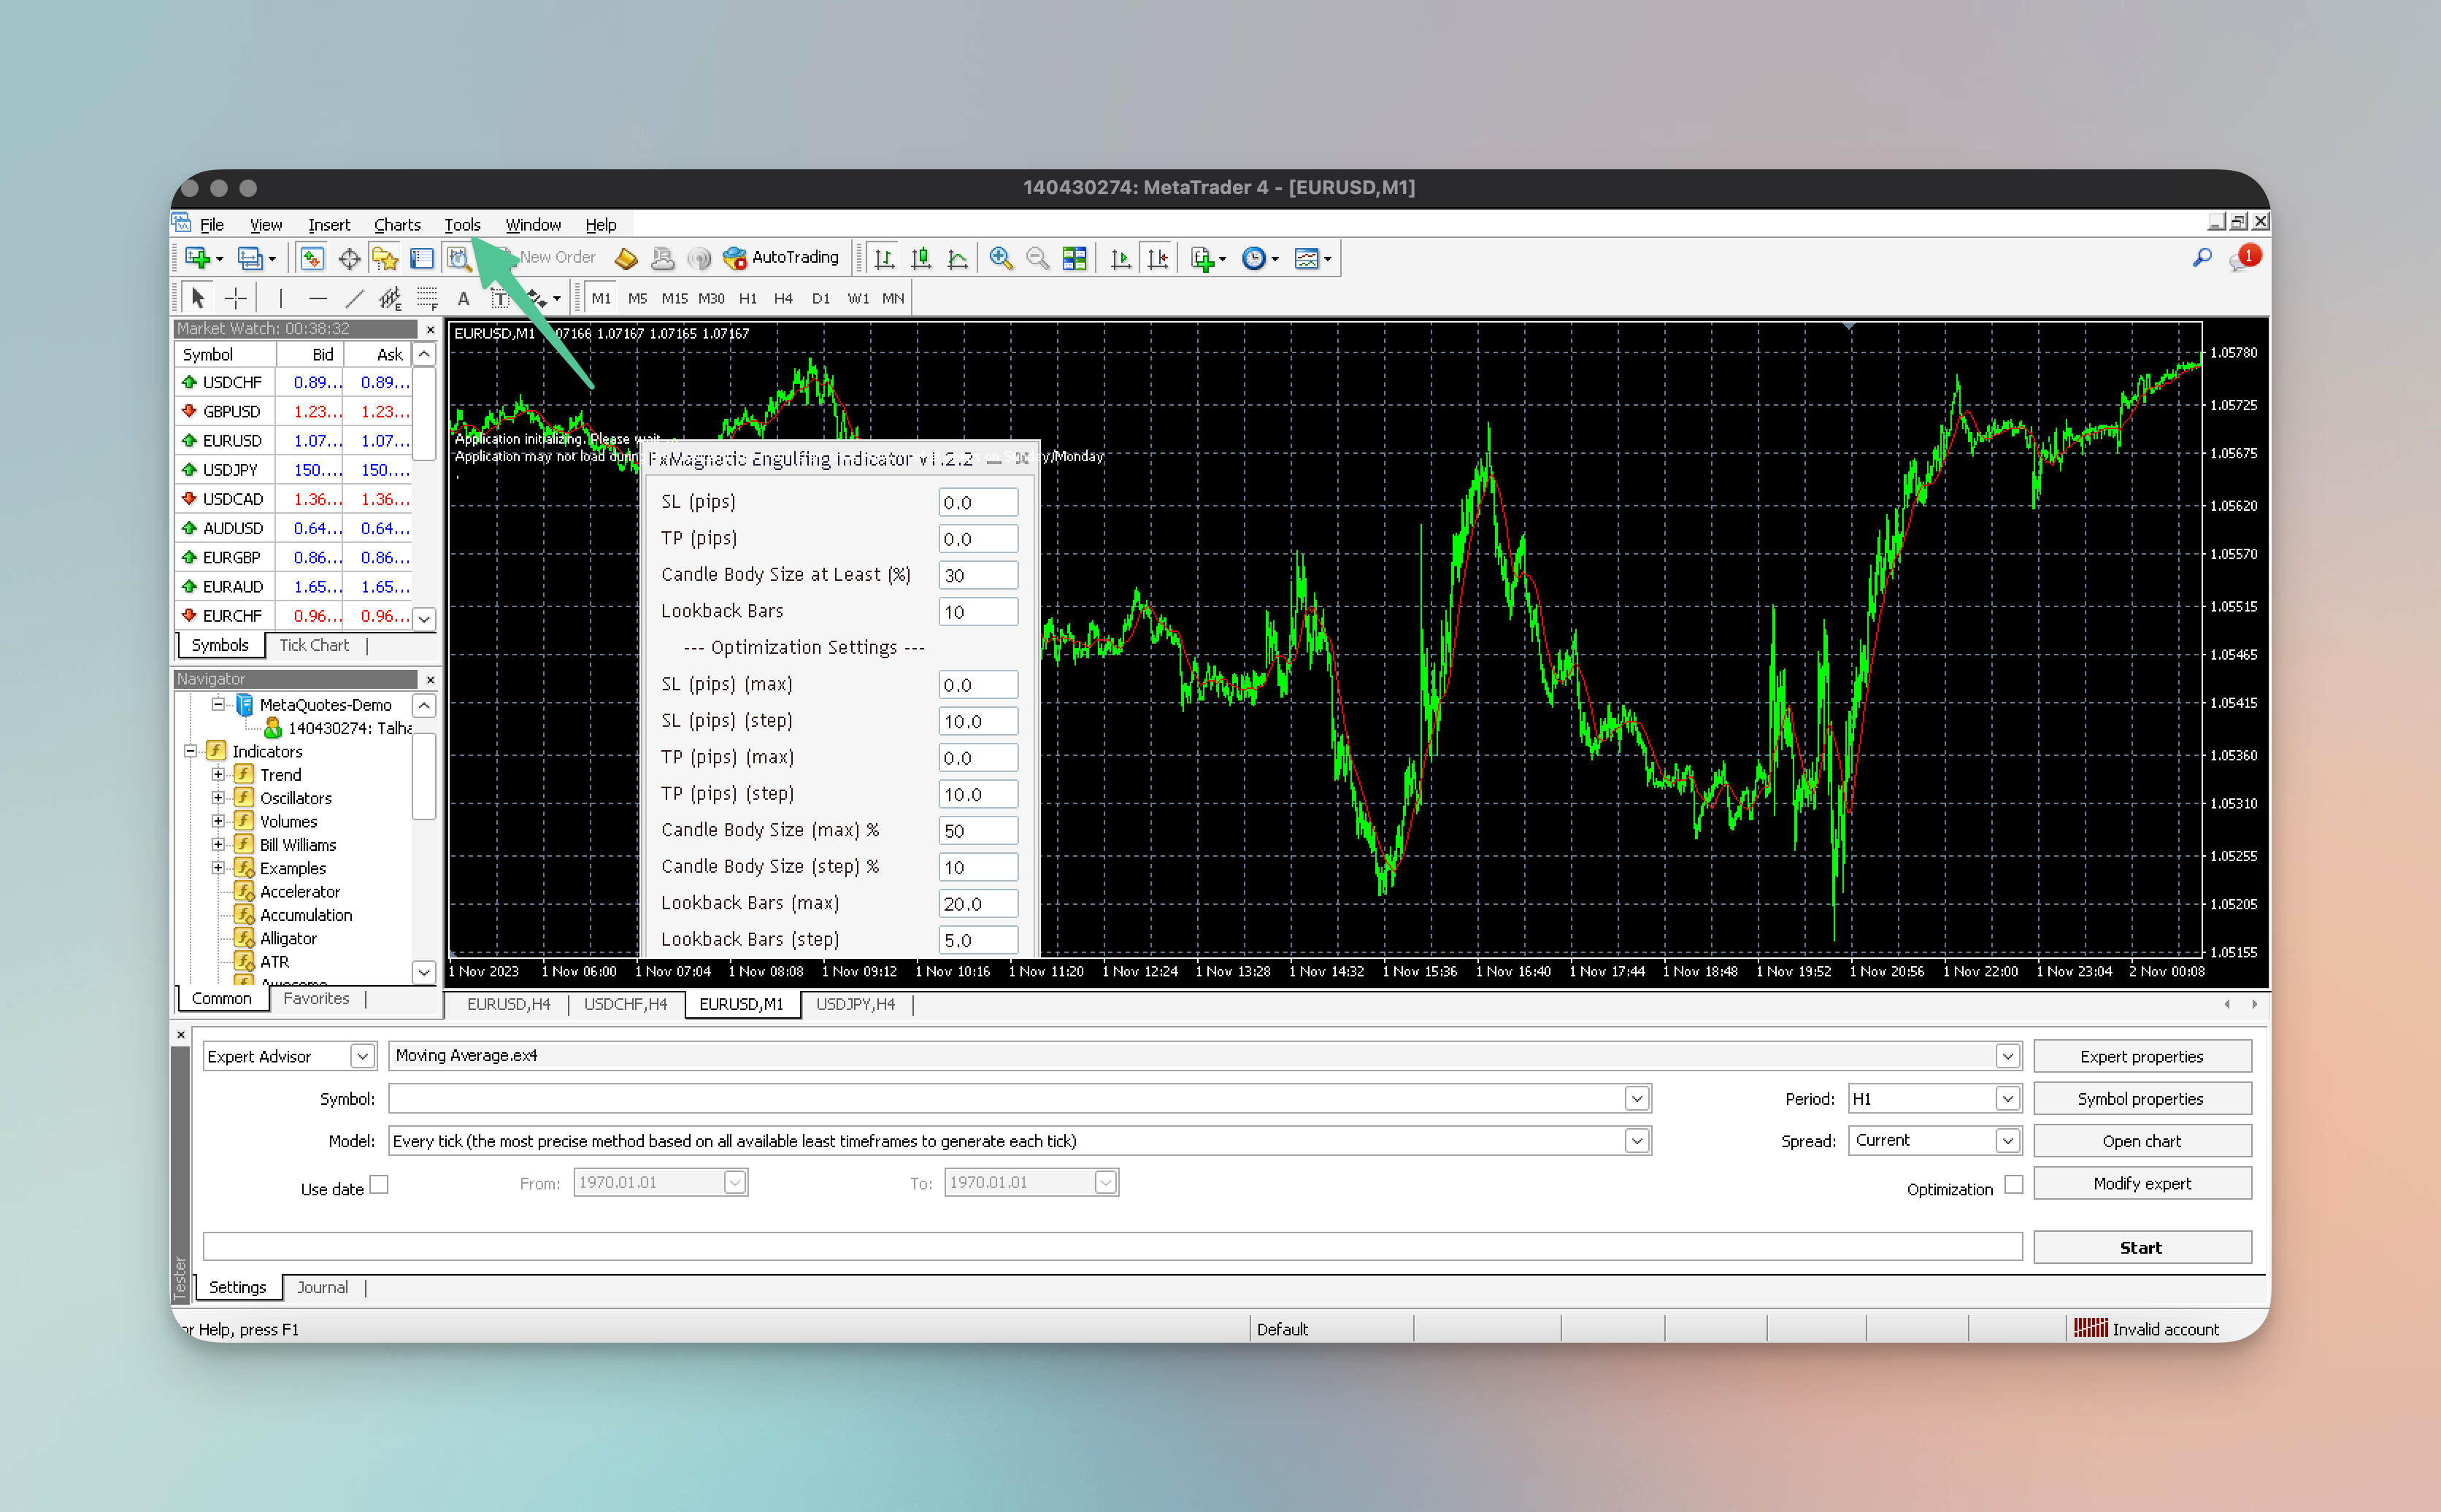Switch chart to candlesticks view
The image size is (2441, 1512).
(x=920, y=258)
